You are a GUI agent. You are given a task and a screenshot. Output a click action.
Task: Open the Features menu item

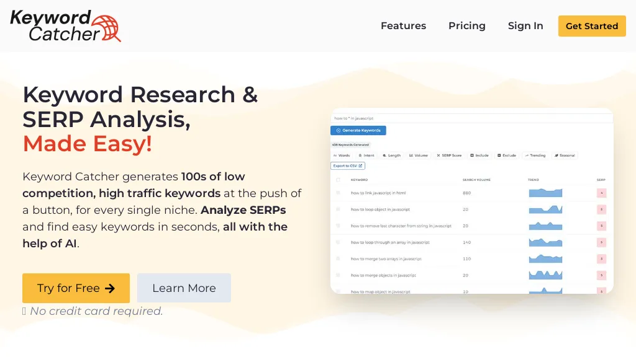[403, 26]
